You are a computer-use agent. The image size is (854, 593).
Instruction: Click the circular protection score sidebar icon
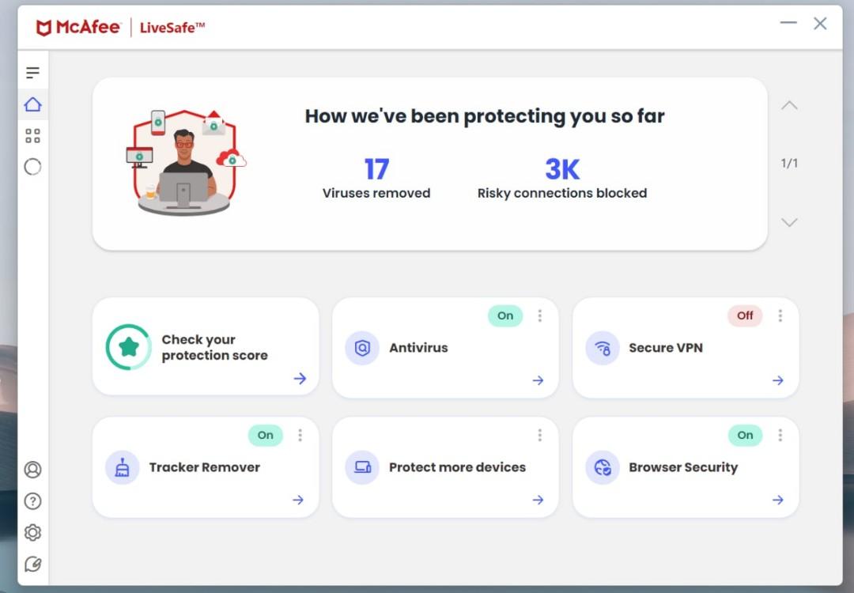(x=32, y=167)
